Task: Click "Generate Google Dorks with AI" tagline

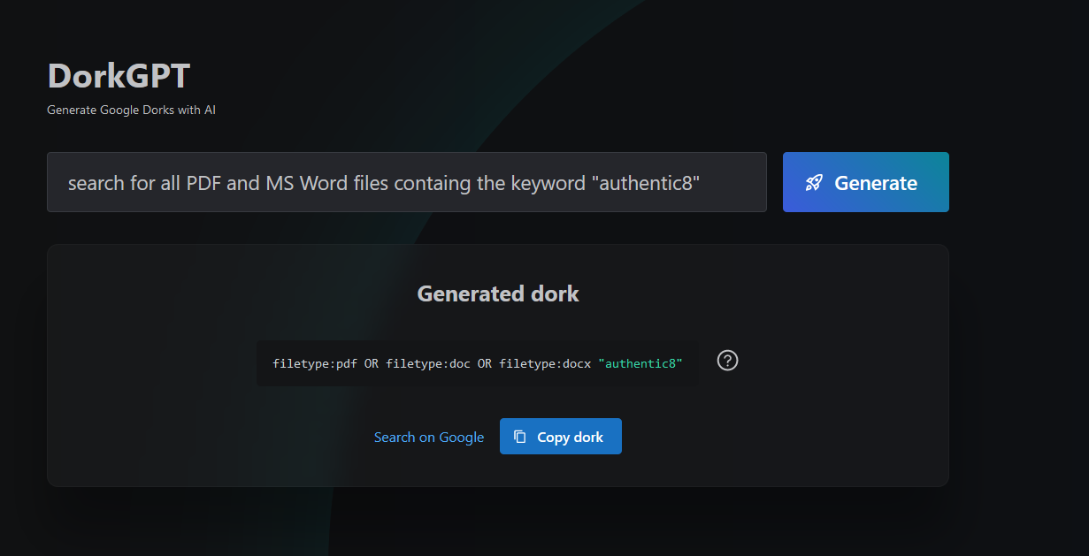Action: (x=131, y=110)
